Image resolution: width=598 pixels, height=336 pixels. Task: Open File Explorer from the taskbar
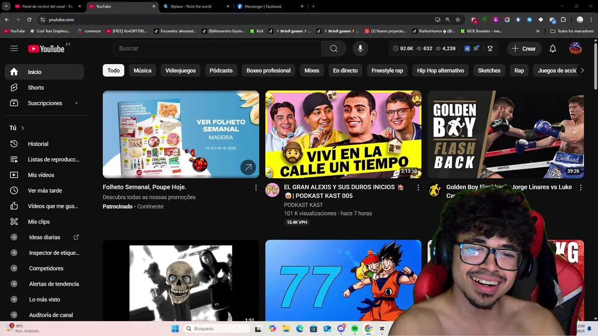tap(286, 329)
